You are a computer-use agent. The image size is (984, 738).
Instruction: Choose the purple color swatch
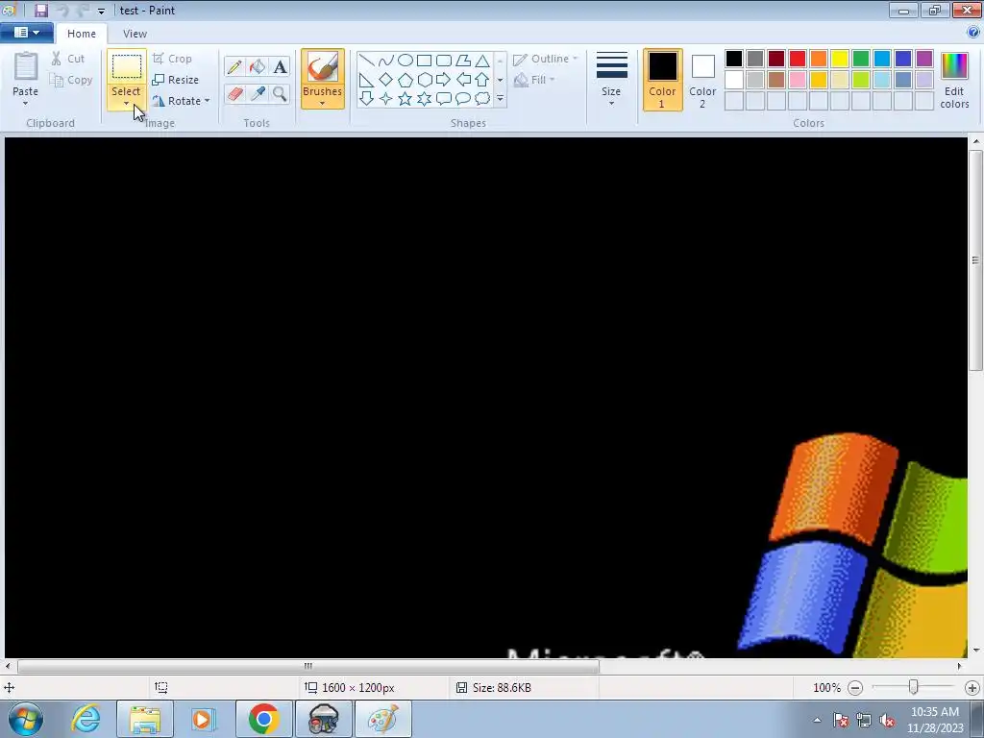pyautogui.click(x=924, y=59)
